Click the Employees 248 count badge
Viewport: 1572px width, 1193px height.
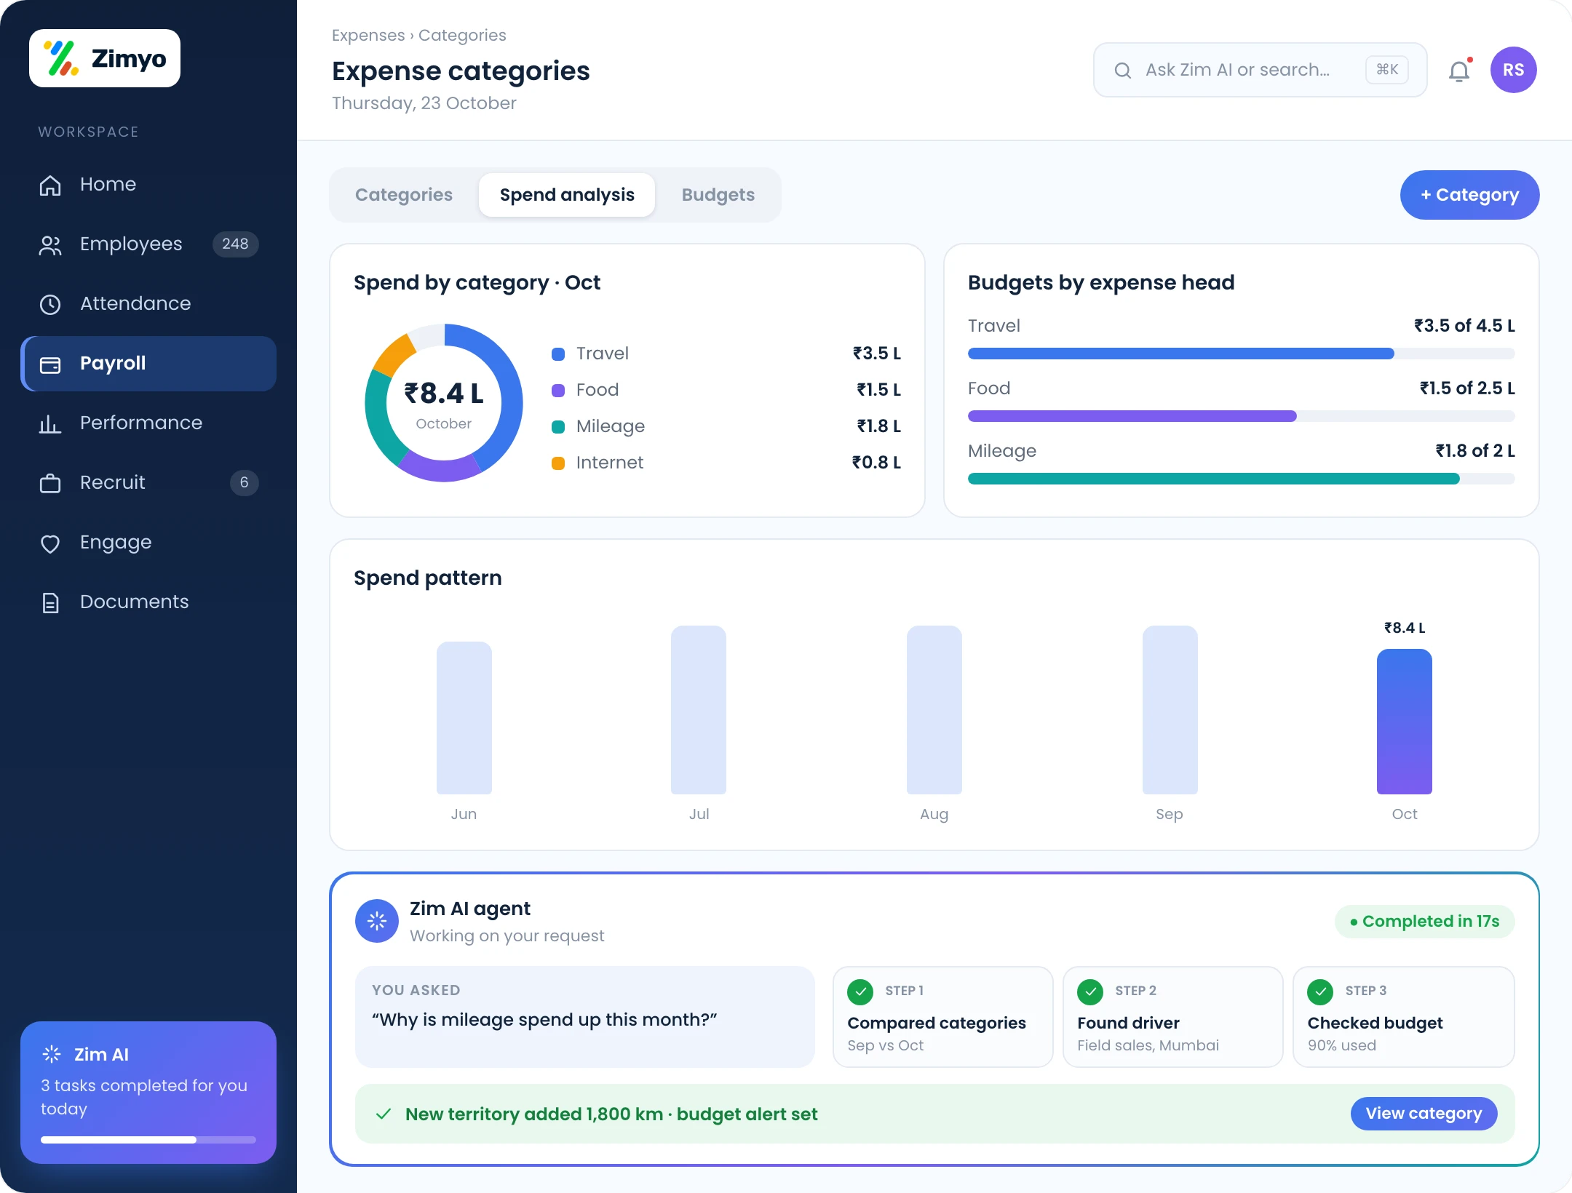point(235,244)
